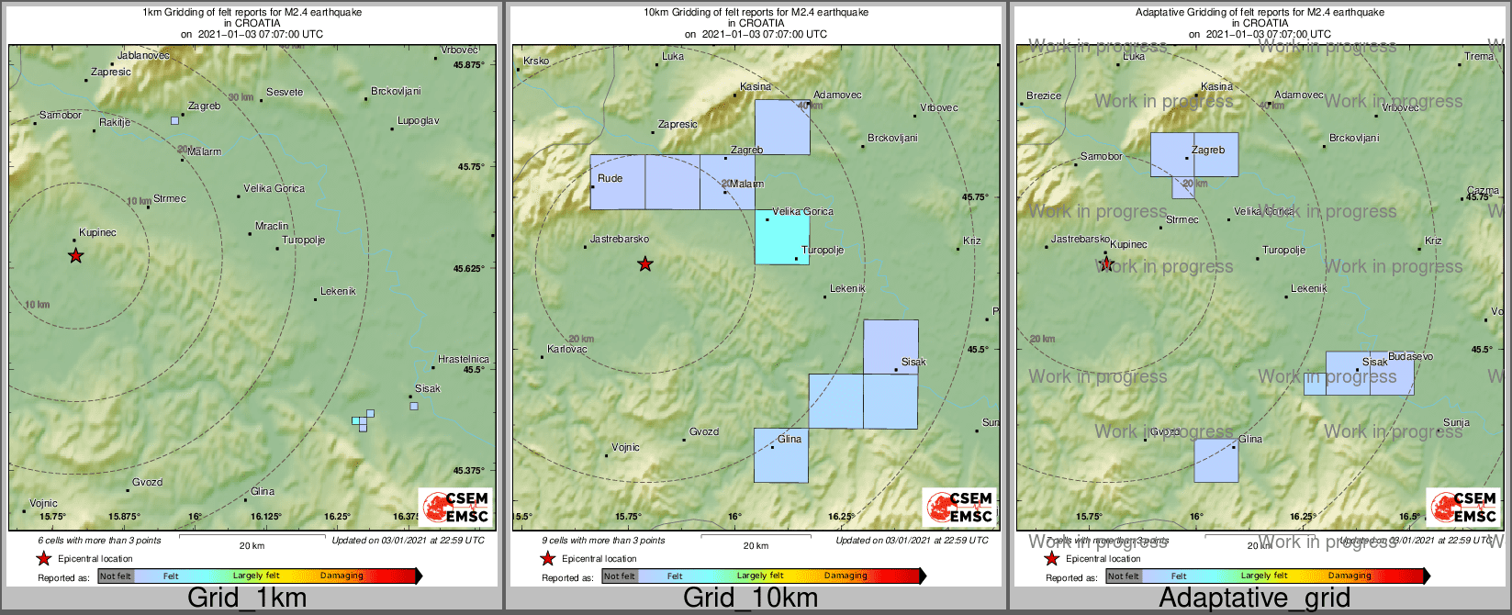
Task: Click the Samobor label in Grid_1km map
Action: tap(61, 116)
